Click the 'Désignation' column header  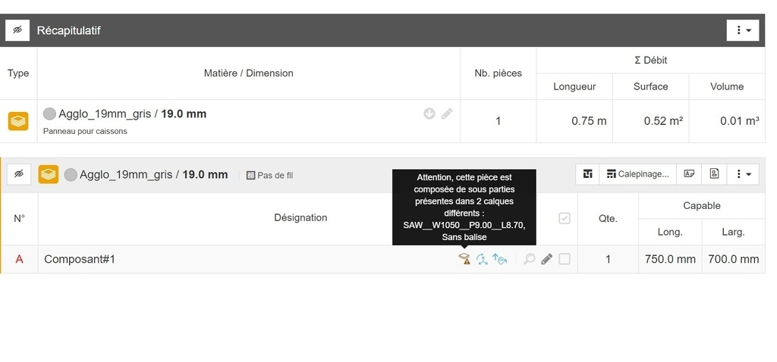pyautogui.click(x=300, y=217)
